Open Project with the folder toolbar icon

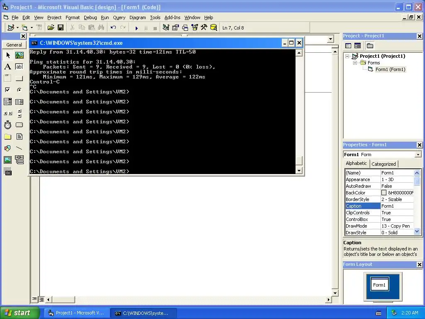(51, 28)
